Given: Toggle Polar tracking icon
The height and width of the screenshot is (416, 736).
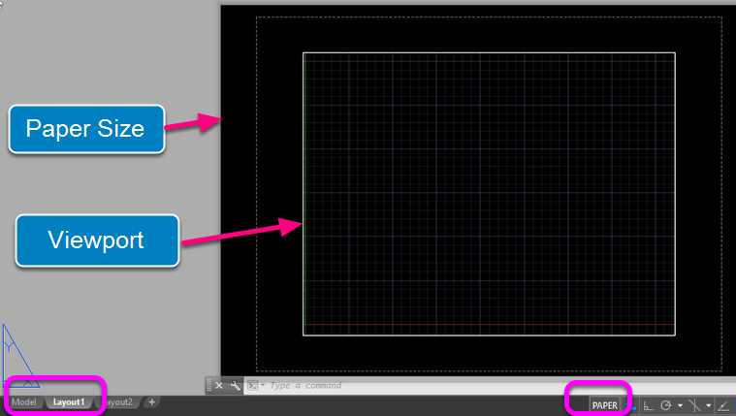Looking at the screenshot, I should (x=665, y=405).
